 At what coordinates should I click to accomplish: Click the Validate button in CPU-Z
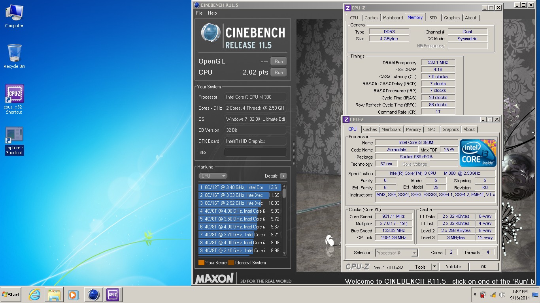[453, 267]
